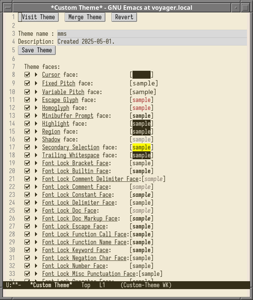Click the Trailing Whitespace dark sample
Viewport: 253px width, 300px height.
(142, 155)
